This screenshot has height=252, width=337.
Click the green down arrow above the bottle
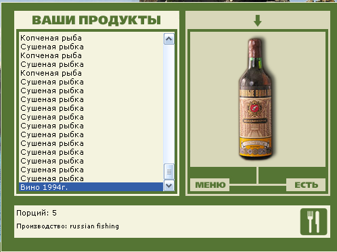coord(258,21)
